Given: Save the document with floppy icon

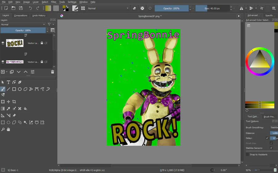Looking at the screenshot, I should (x=21, y=8).
